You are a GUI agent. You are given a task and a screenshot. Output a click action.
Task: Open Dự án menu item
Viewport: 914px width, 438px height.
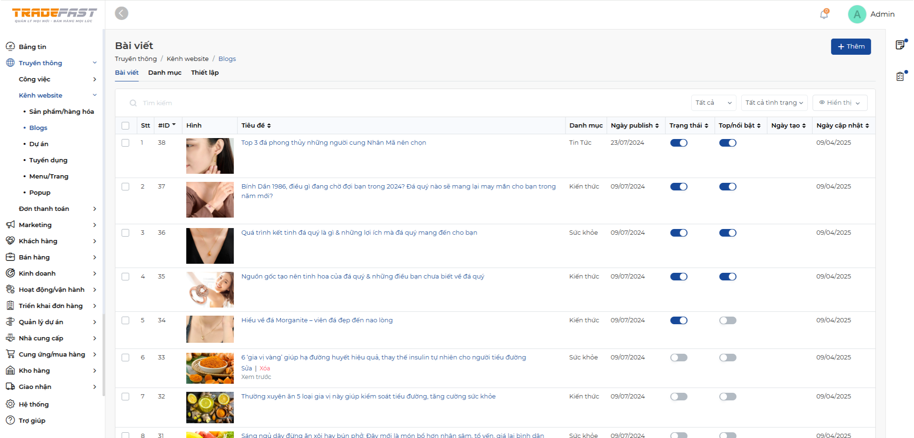point(39,144)
